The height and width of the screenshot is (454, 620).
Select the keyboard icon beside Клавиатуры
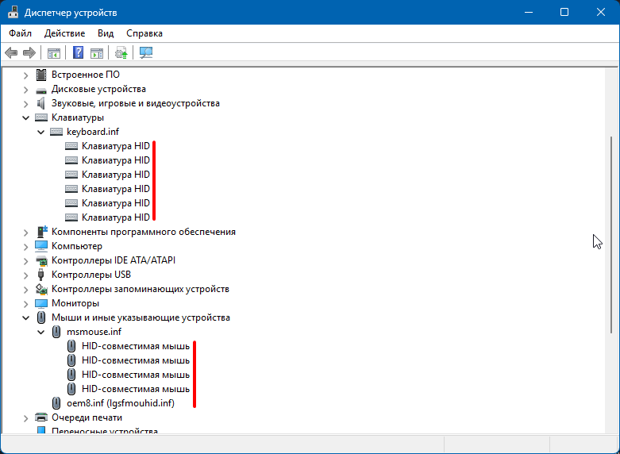pyautogui.click(x=41, y=117)
